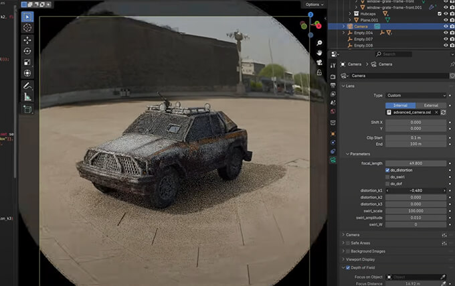Open the Physics properties tab
The image size is (455, 286).
333,143
